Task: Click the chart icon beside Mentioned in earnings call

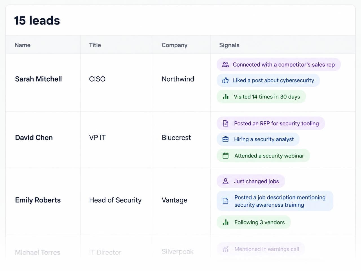Action: [x=226, y=249]
